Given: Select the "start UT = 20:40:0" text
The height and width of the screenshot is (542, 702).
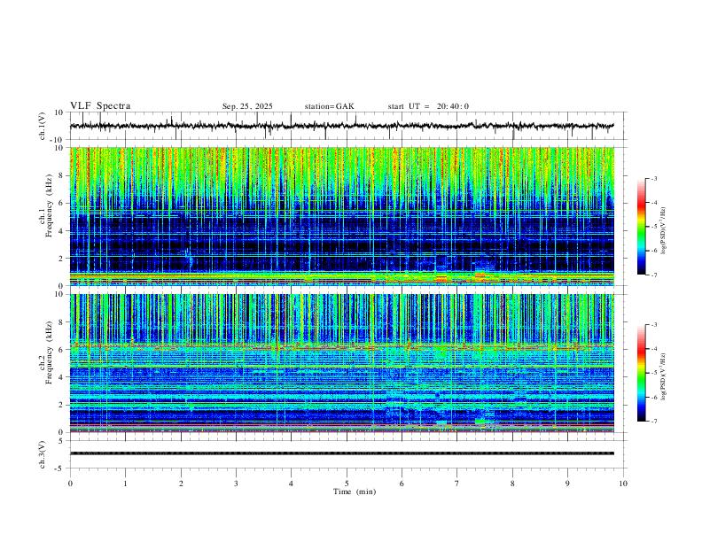Looking at the screenshot, I should pyautogui.click(x=428, y=106).
